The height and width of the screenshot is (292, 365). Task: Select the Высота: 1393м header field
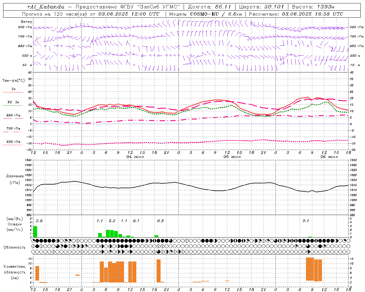point(313,7)
